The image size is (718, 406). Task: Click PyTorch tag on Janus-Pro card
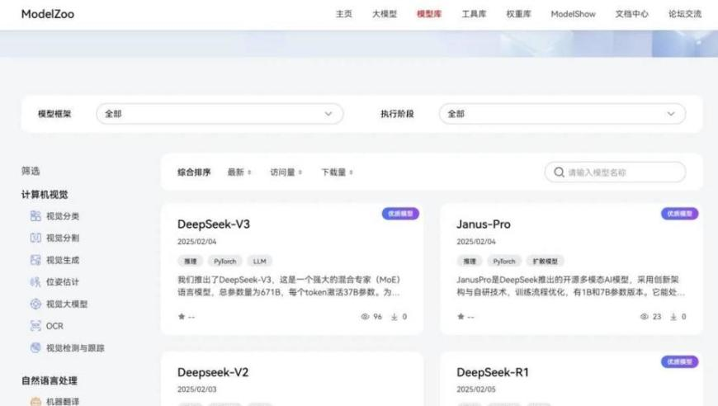(x=504, y=262)
